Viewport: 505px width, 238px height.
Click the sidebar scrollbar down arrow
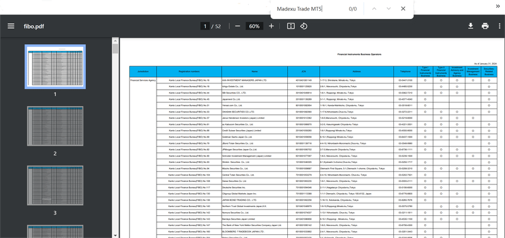tap(116, 235)
